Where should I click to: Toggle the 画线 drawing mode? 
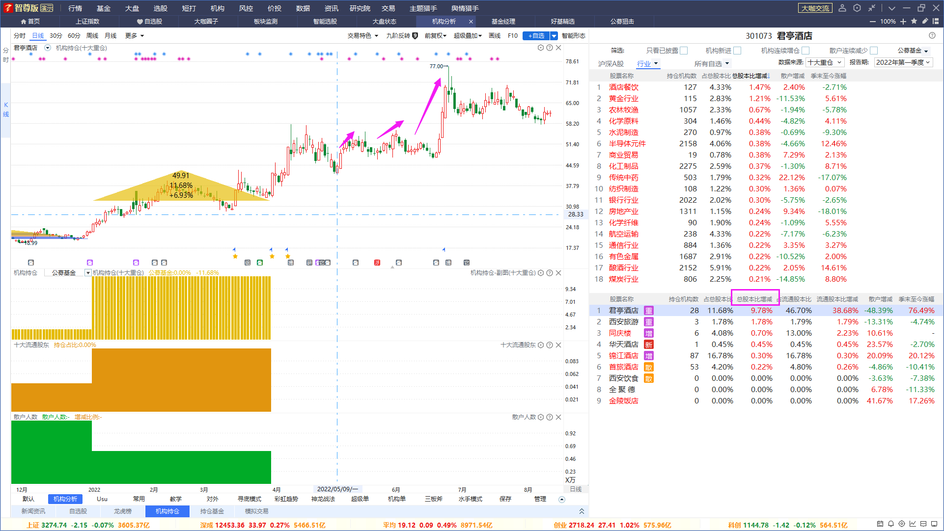click(x=495, y=35)
